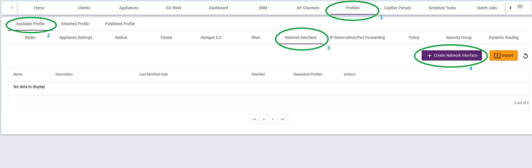Jump to last page of results

pyautogui.click(x=283, y=119)
